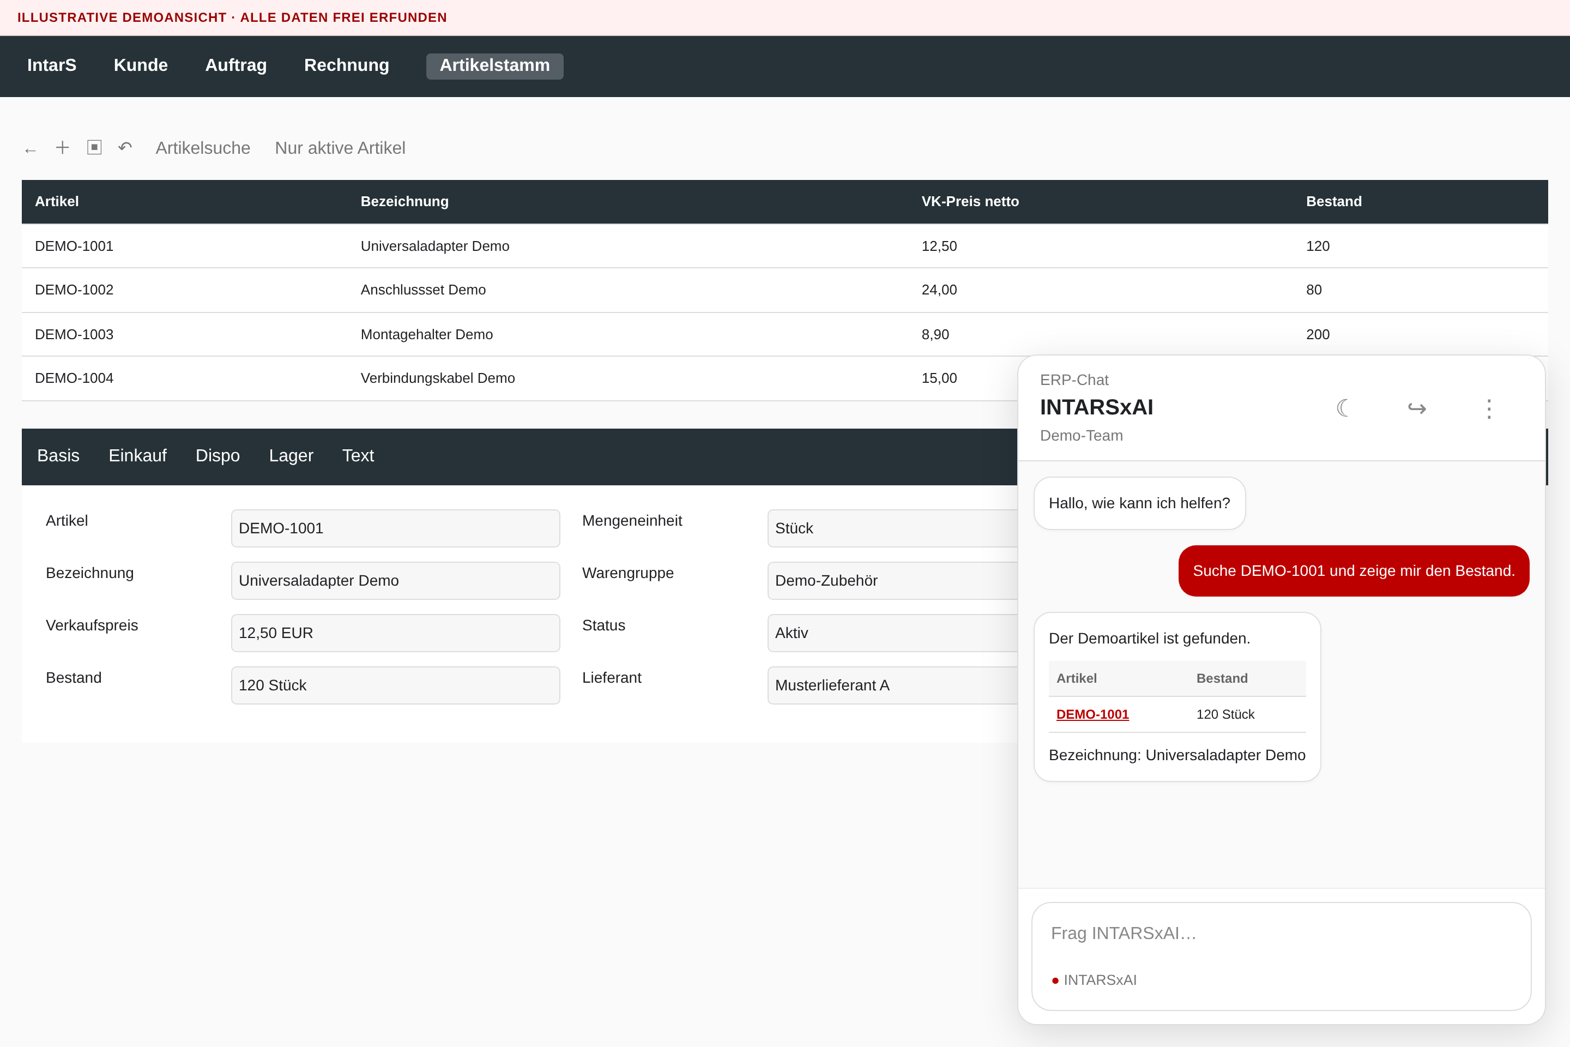Open the three-dot chat menu

[x=1489, y=408]
